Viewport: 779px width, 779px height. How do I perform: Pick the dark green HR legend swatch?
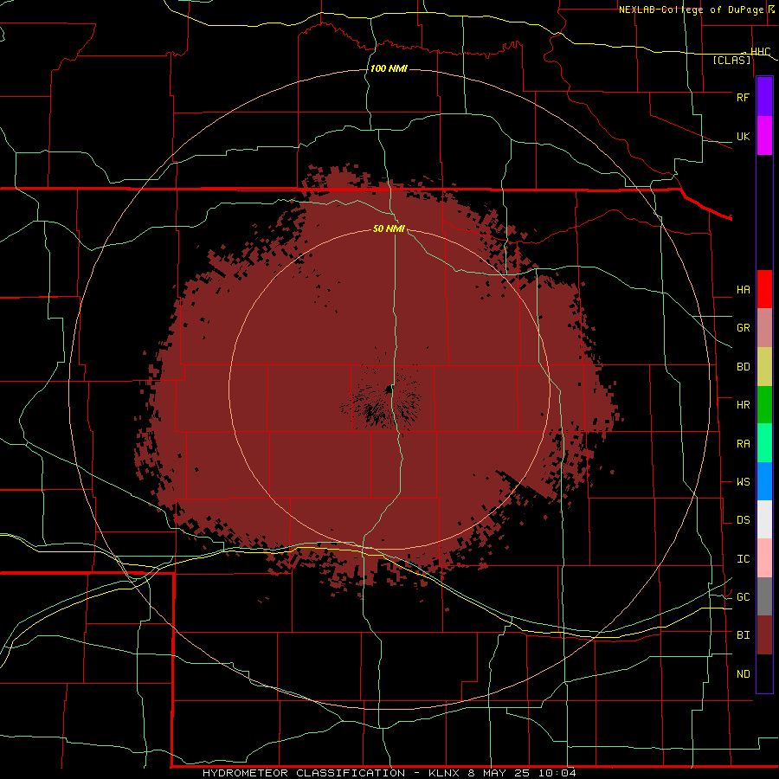pyautogui.click(x=764, y=405)
